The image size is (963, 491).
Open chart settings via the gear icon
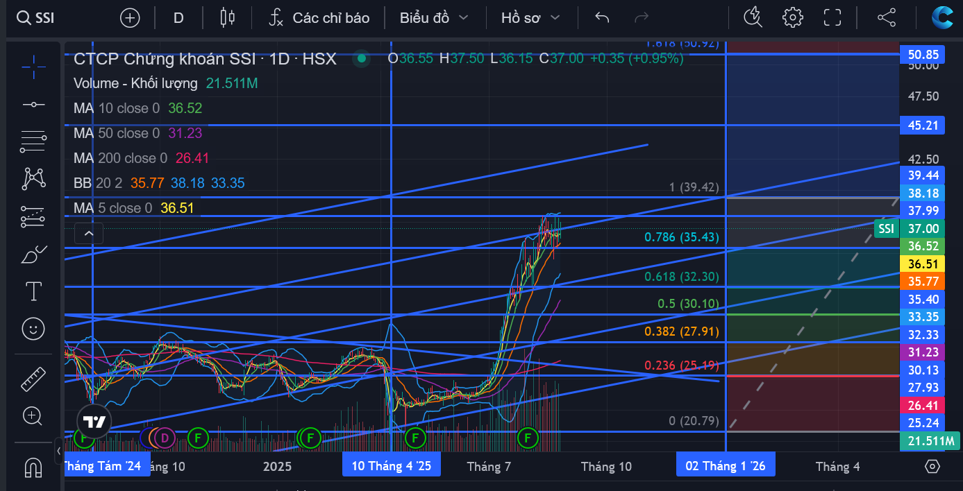pos(792,18)
